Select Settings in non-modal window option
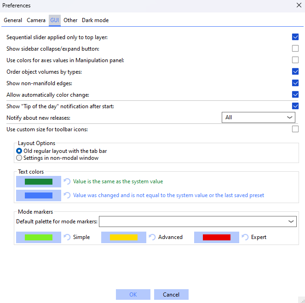Screen dimensions: 305x303 coord(19,158)
